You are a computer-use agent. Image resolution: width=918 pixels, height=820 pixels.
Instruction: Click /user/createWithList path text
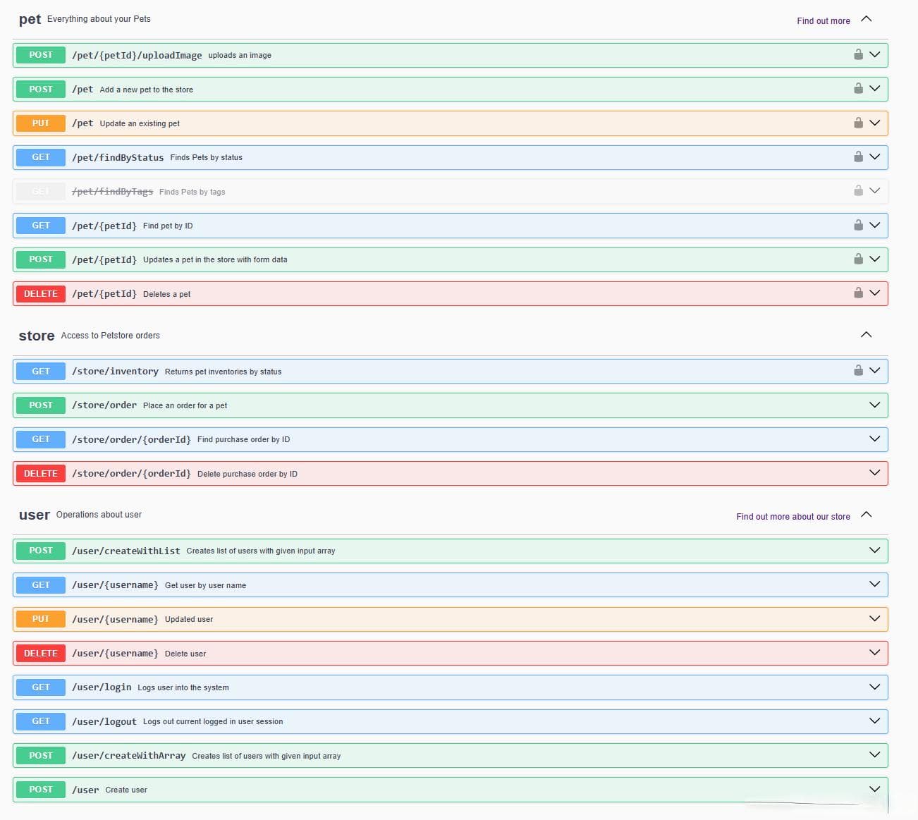click(x=126, y=551)
